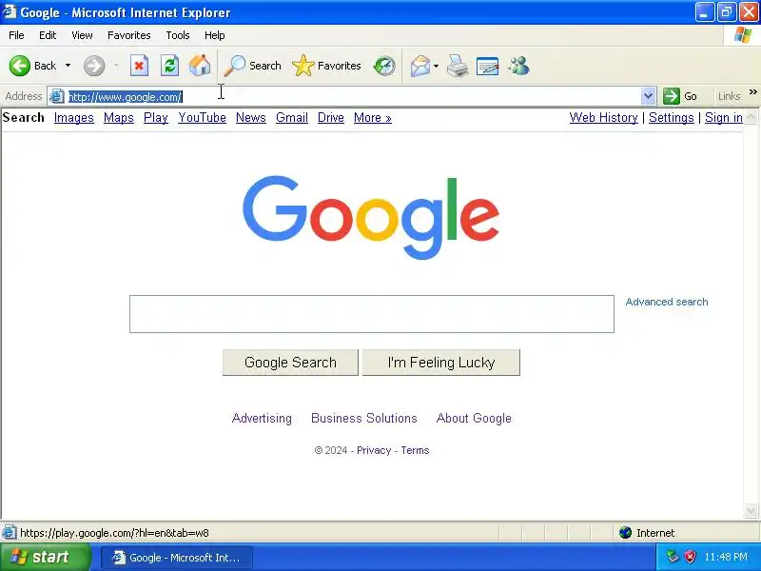This screenshot has height=571, width=761.
Task: Open the Privacy link
Action: (x=374, y=450)
